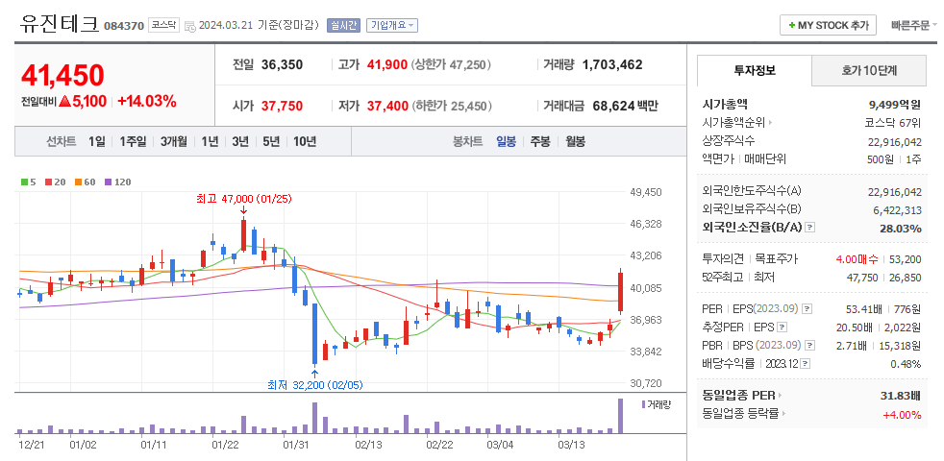The height and width of the screenshot is (461, 944).
Task: Select the 3개월 line chart period
Action: tap(173, 142)
